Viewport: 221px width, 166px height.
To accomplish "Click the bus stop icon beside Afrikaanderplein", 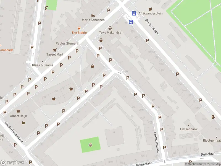I will pos(134,13).
